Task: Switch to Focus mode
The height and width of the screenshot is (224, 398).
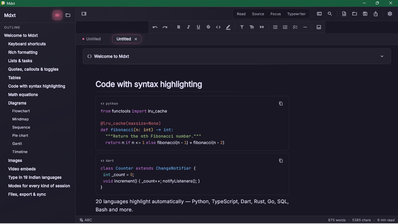Action: pos(276,14)
